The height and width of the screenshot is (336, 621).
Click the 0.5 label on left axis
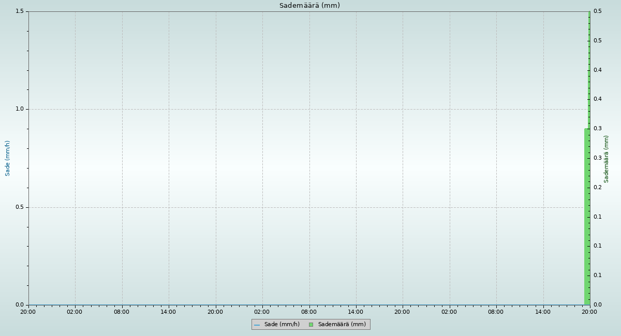point(20,207)
